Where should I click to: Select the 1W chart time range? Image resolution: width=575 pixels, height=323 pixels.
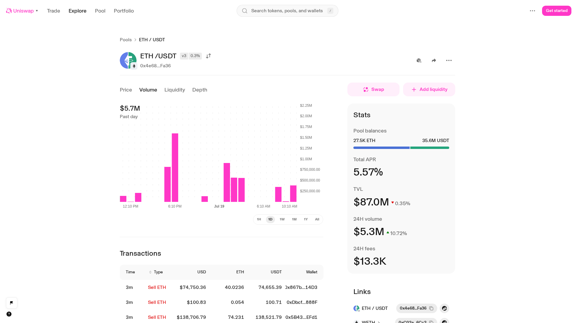pyautogui.click(x=282, y=220)
